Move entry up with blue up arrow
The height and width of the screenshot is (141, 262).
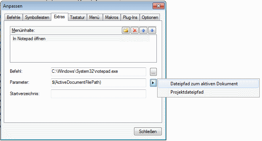tap(143, 30)
